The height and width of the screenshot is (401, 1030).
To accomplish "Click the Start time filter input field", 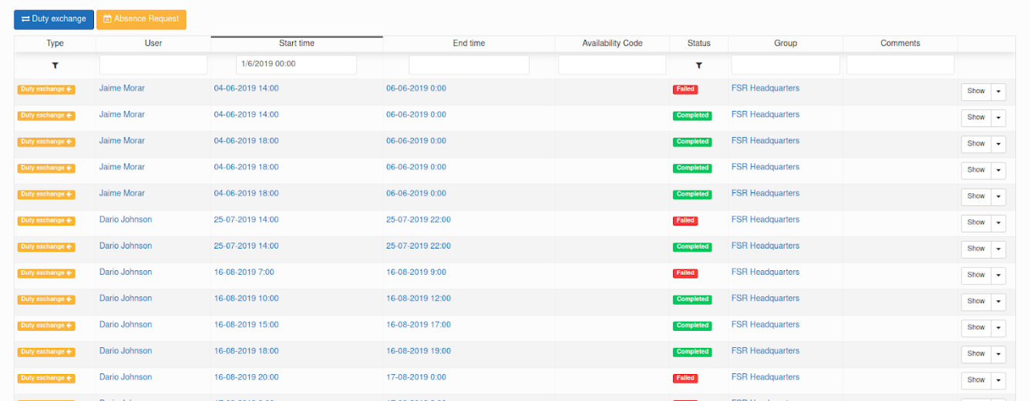I will [x=296, y=65].
